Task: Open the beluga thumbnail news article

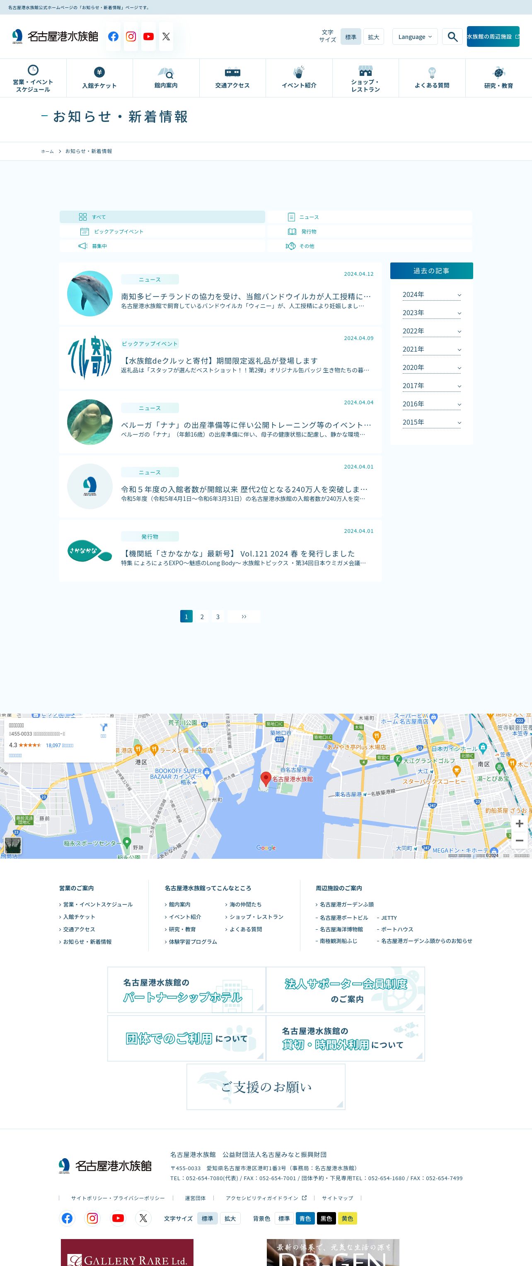Action: pos(90,422)
